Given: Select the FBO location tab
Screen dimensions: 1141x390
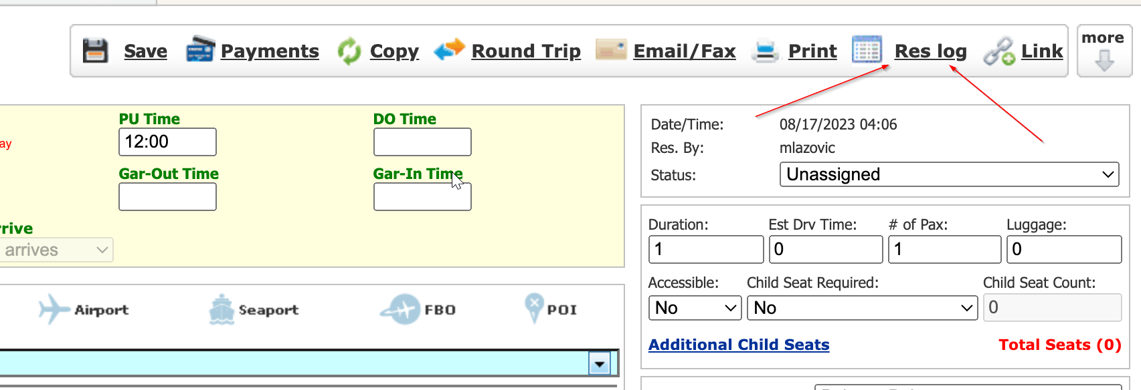Looking at the screenshot, I should 418,310.
